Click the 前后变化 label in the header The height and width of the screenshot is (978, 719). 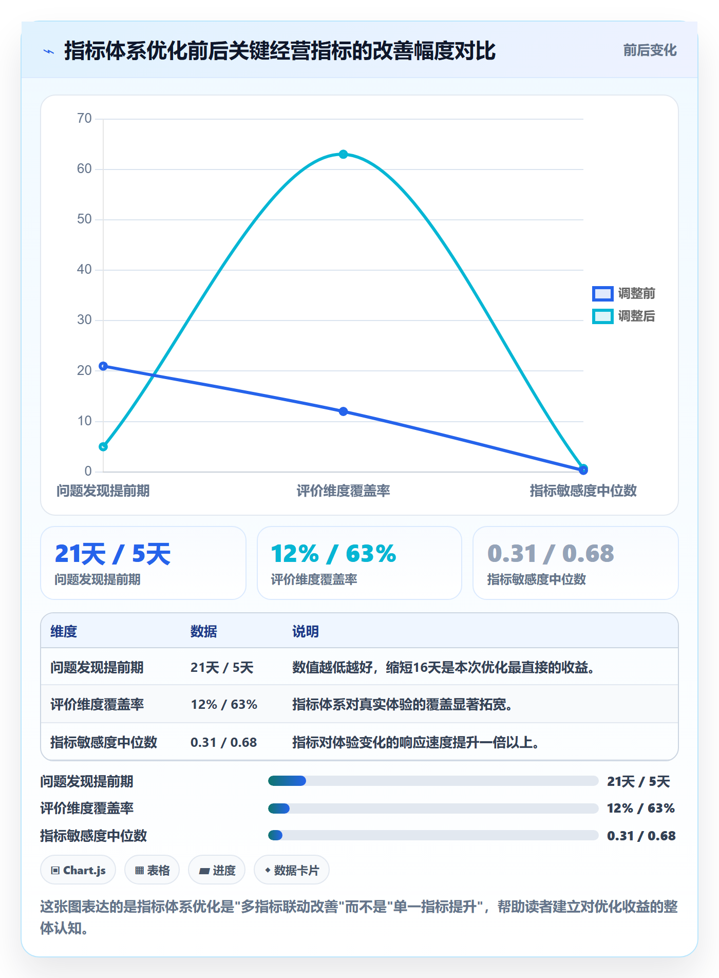click(x=650, y=50)
